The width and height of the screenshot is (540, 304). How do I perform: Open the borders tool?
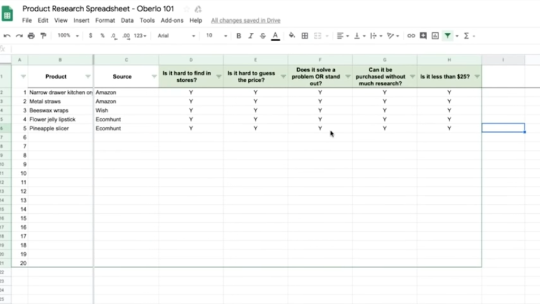pos(305,36)
